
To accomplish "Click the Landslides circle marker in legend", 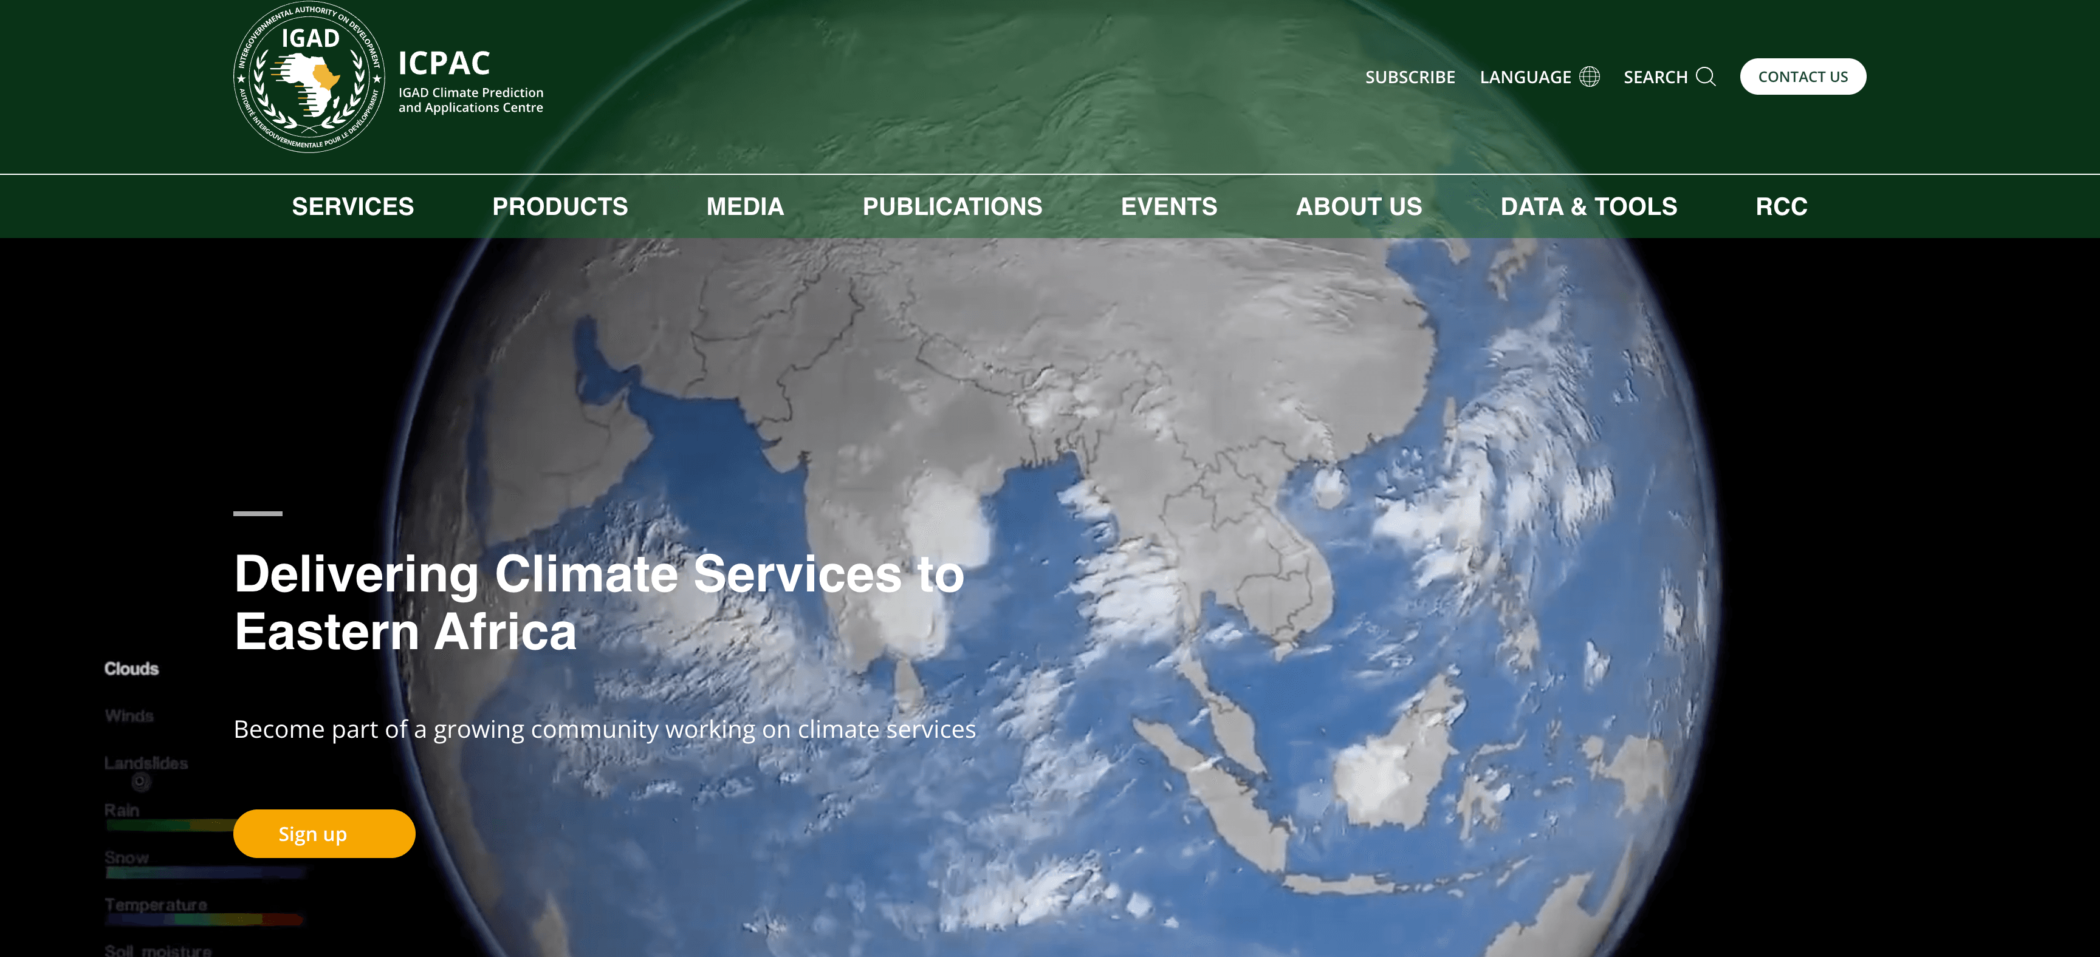I will tap(141, 782).
